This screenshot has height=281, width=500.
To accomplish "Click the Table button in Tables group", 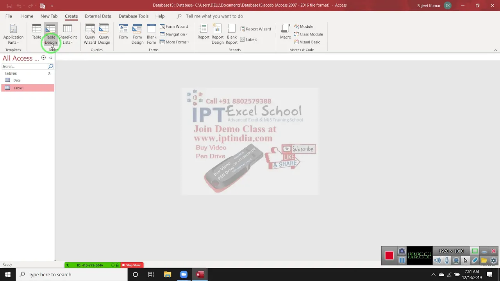I will 36,32.
